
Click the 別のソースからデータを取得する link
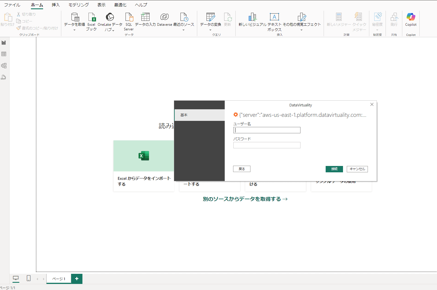(244, 199)
